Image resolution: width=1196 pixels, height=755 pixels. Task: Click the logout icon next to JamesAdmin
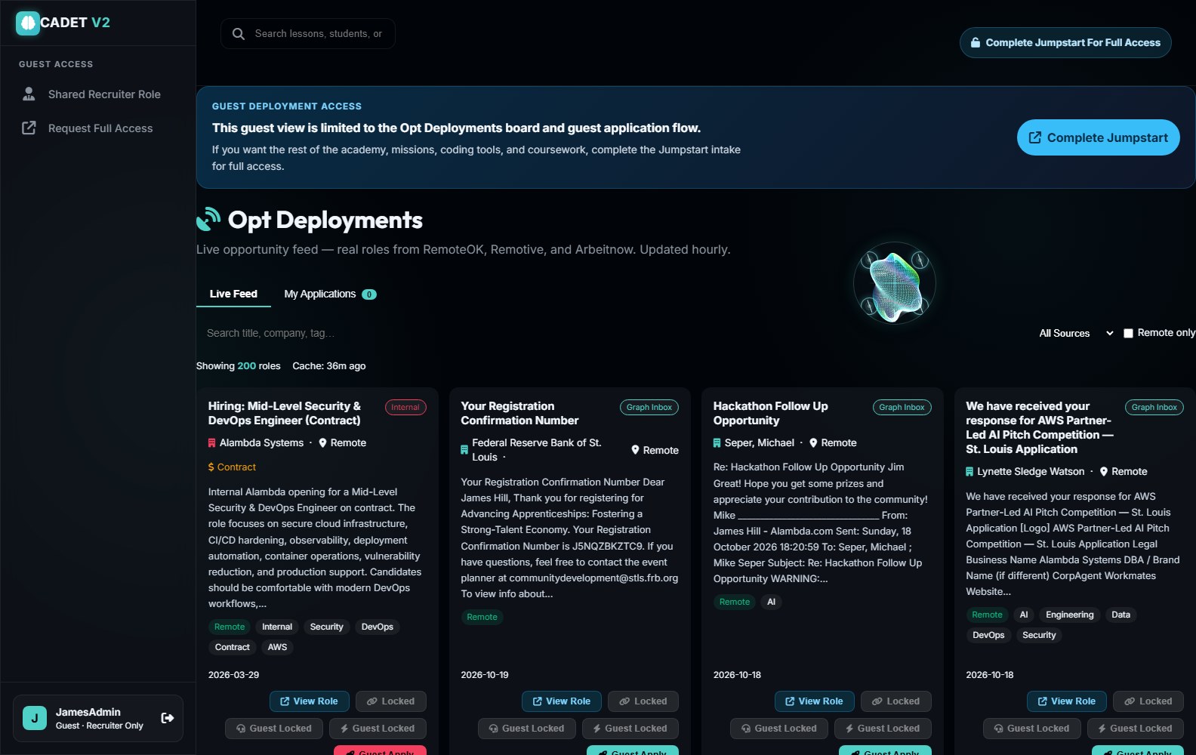coord(168,718)
